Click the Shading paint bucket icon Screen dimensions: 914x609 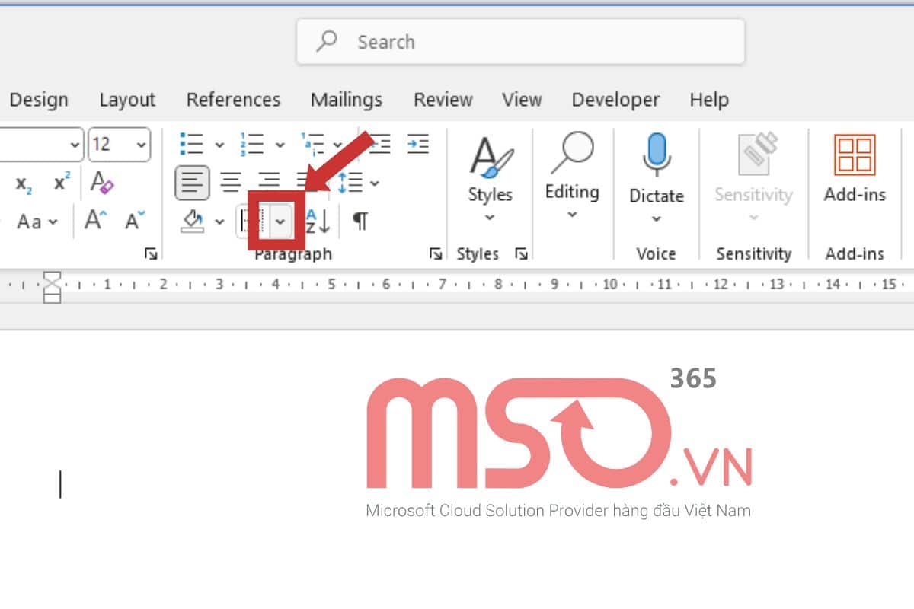point(193,221)
